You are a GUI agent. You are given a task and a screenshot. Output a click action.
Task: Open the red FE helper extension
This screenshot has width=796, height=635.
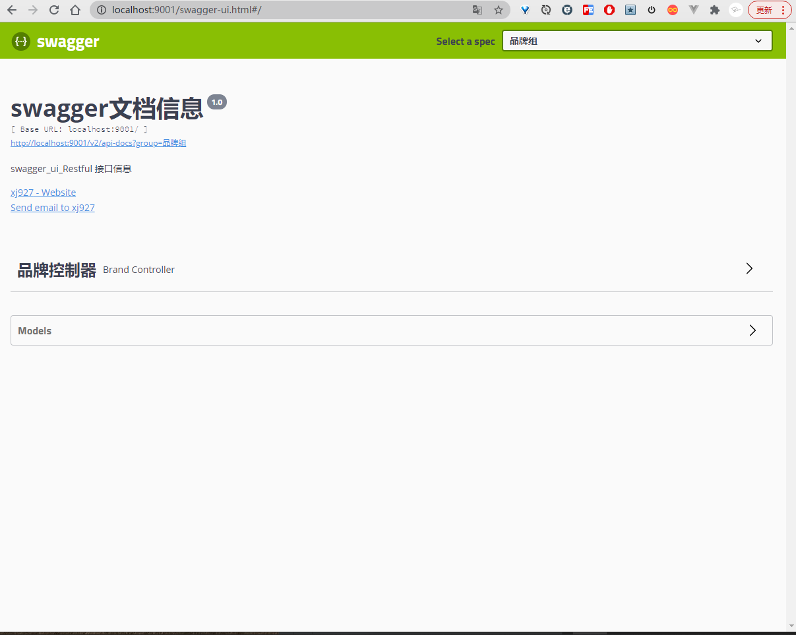click(588, 10)
